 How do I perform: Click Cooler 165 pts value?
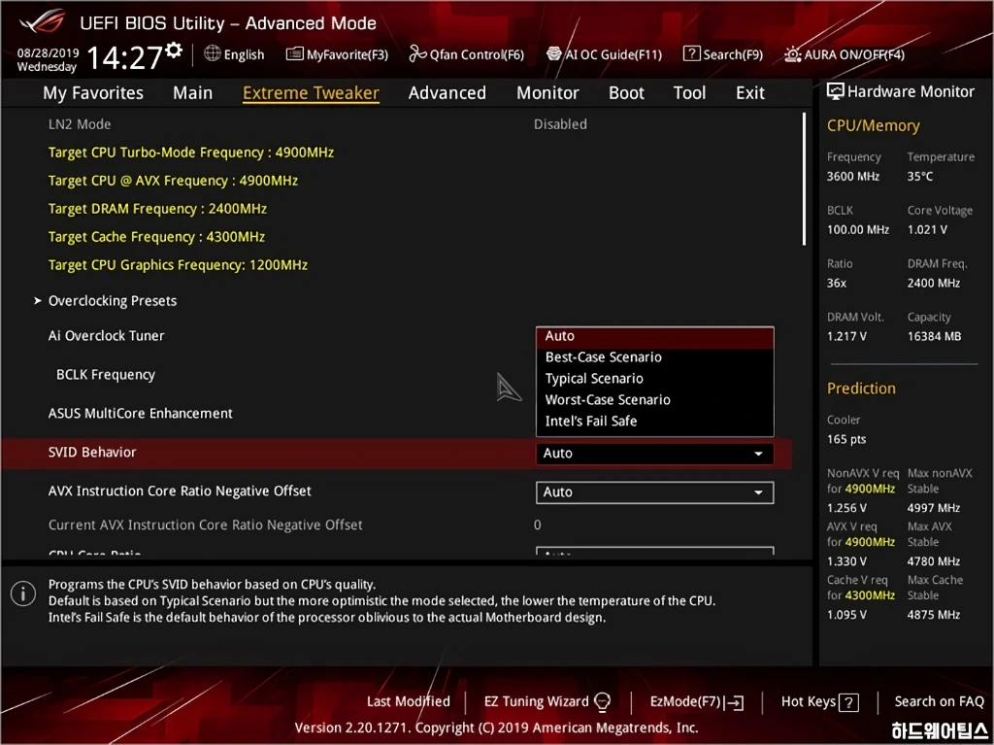pyautogui.click(x=846, y=439)
